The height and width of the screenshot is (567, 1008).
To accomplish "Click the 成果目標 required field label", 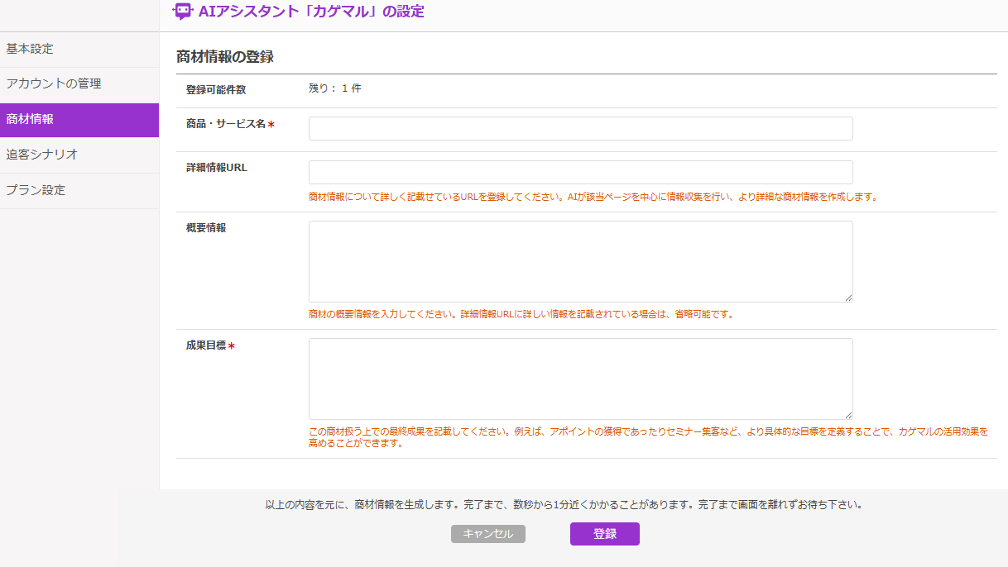I will [x=206, y=345].
